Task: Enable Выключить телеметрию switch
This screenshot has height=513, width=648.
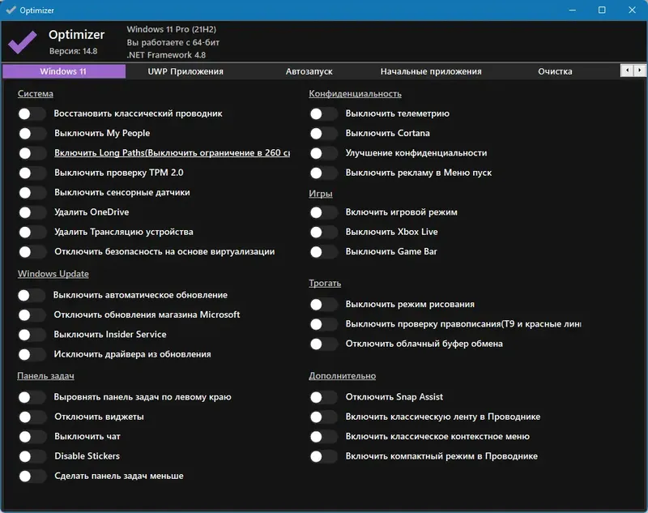Action: 323,114
